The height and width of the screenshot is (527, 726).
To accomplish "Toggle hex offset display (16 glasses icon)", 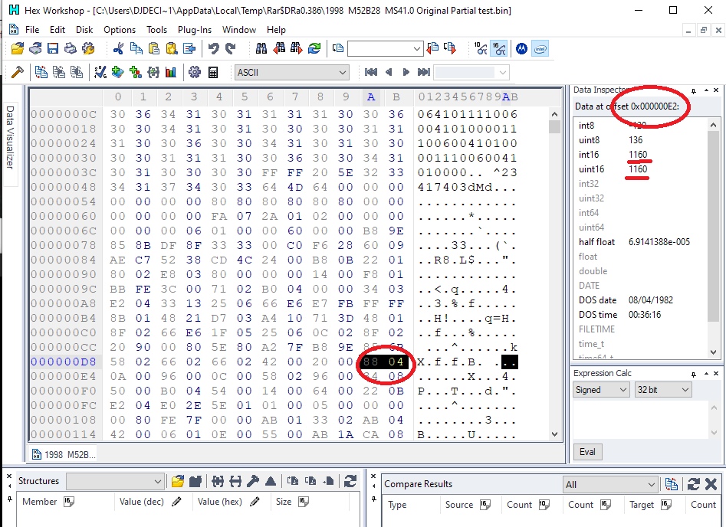I will coord(499,48).
